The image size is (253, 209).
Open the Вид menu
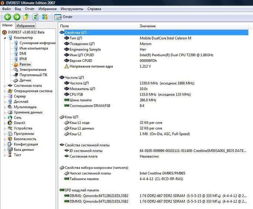tap(18, 9)
